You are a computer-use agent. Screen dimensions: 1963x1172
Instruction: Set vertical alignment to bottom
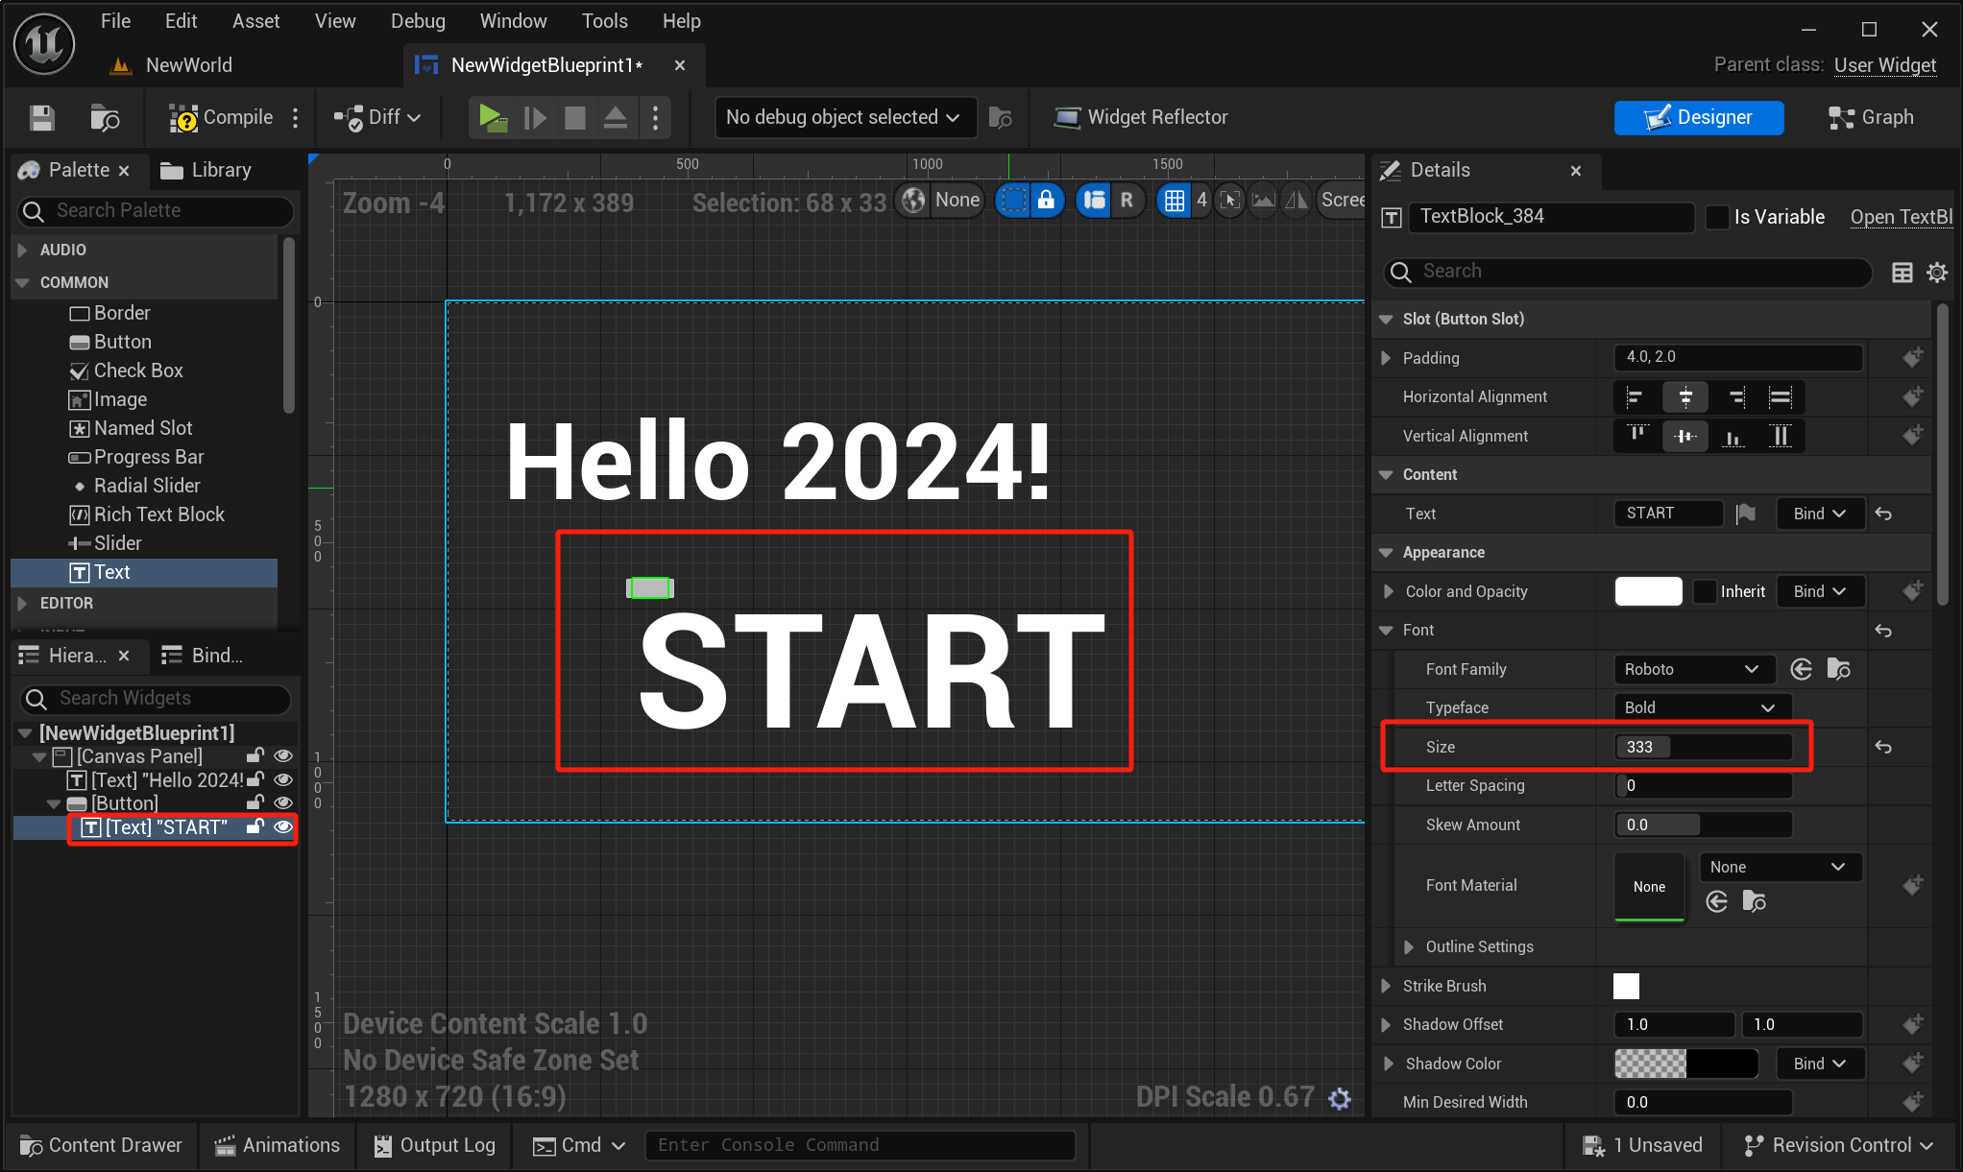pyautogui.click(x=1733, y=436)
